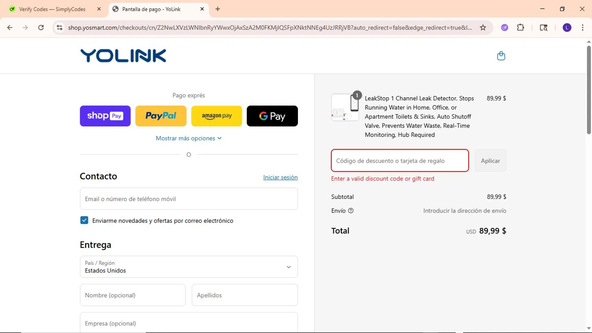Pay with Google Pay
Screen dimensions: 592x333
272,116
